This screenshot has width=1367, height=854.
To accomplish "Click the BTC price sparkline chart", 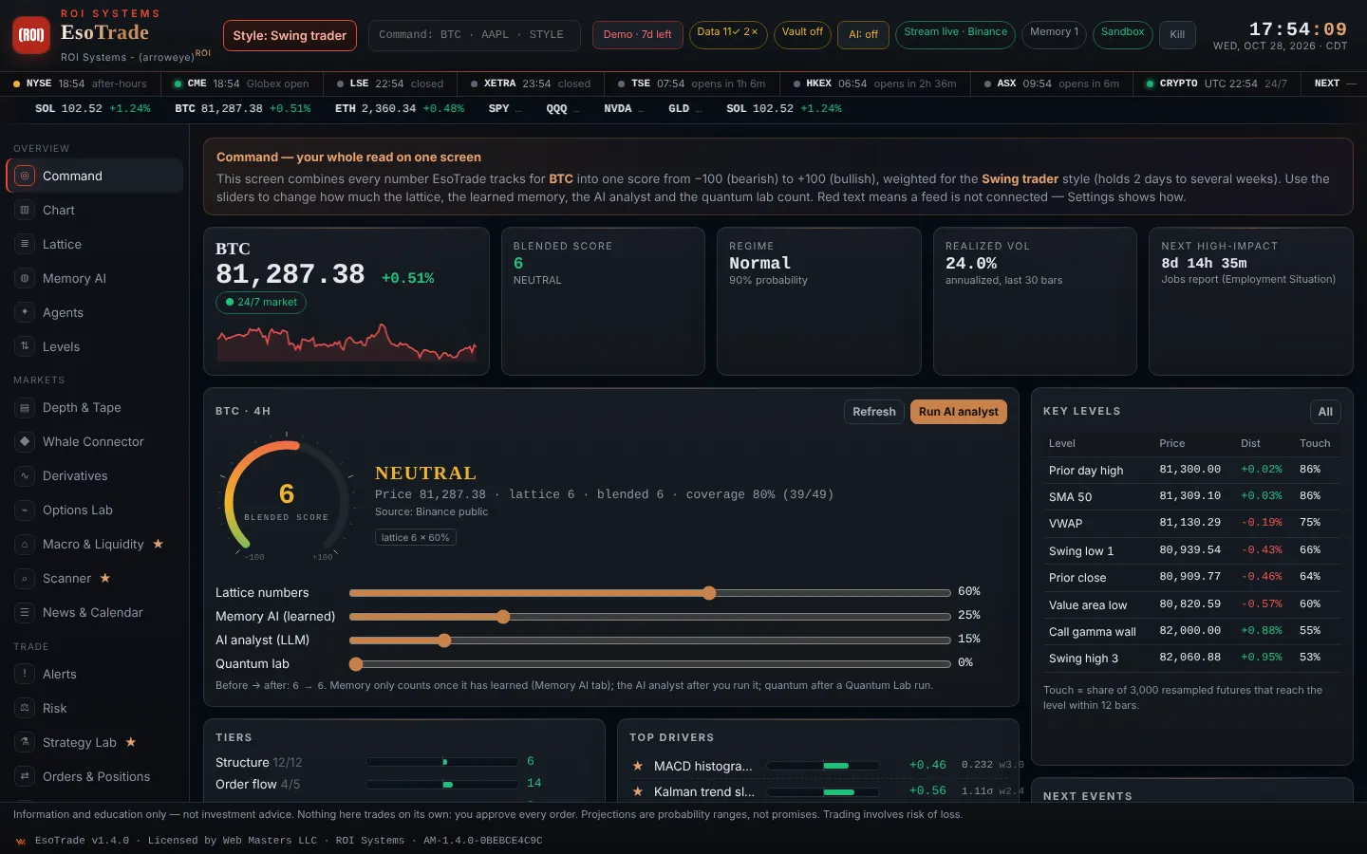I will point(346,343).
